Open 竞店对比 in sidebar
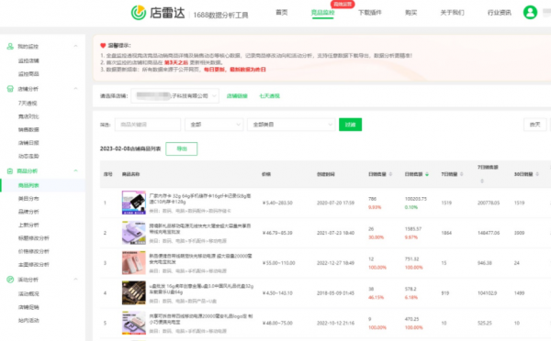Viewport: 551px width, 341px height. (x=28, y=116)
